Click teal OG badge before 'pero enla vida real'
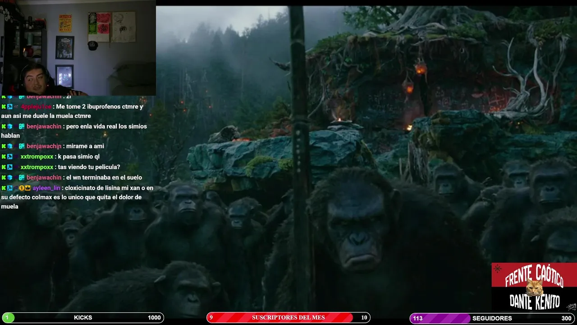 22,126
